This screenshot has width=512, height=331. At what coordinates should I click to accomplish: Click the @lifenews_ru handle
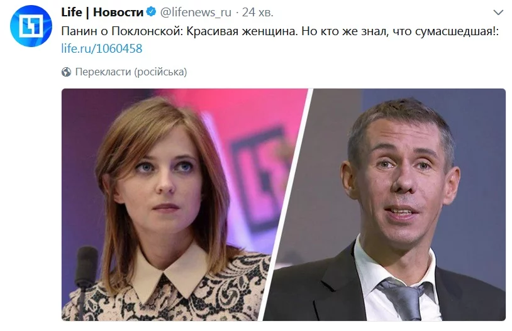[196, 13]
